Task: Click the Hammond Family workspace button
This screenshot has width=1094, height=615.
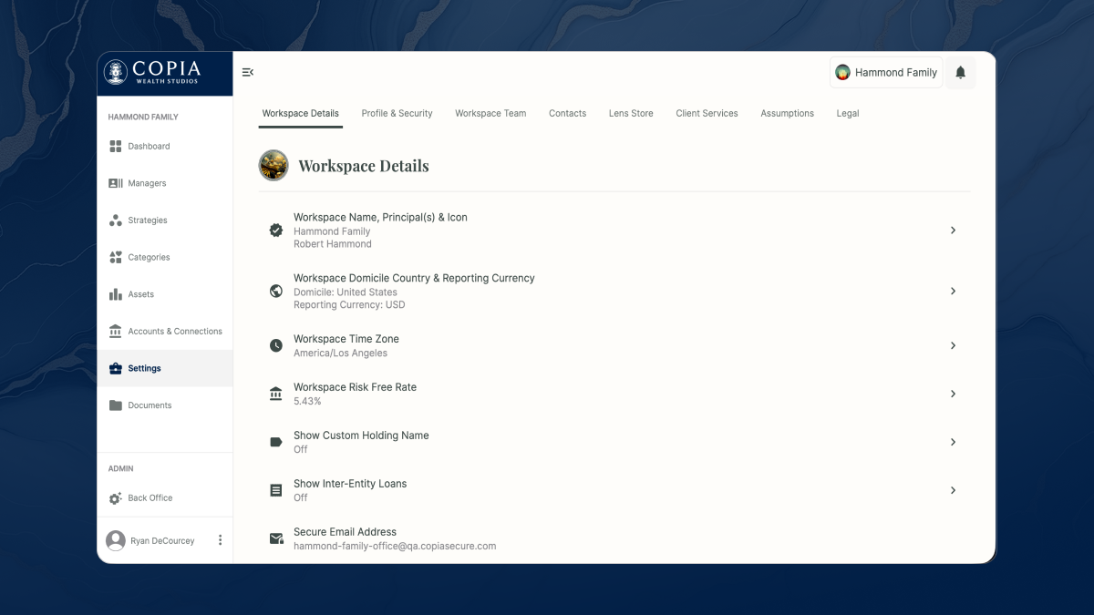Action: pos(886,73)
